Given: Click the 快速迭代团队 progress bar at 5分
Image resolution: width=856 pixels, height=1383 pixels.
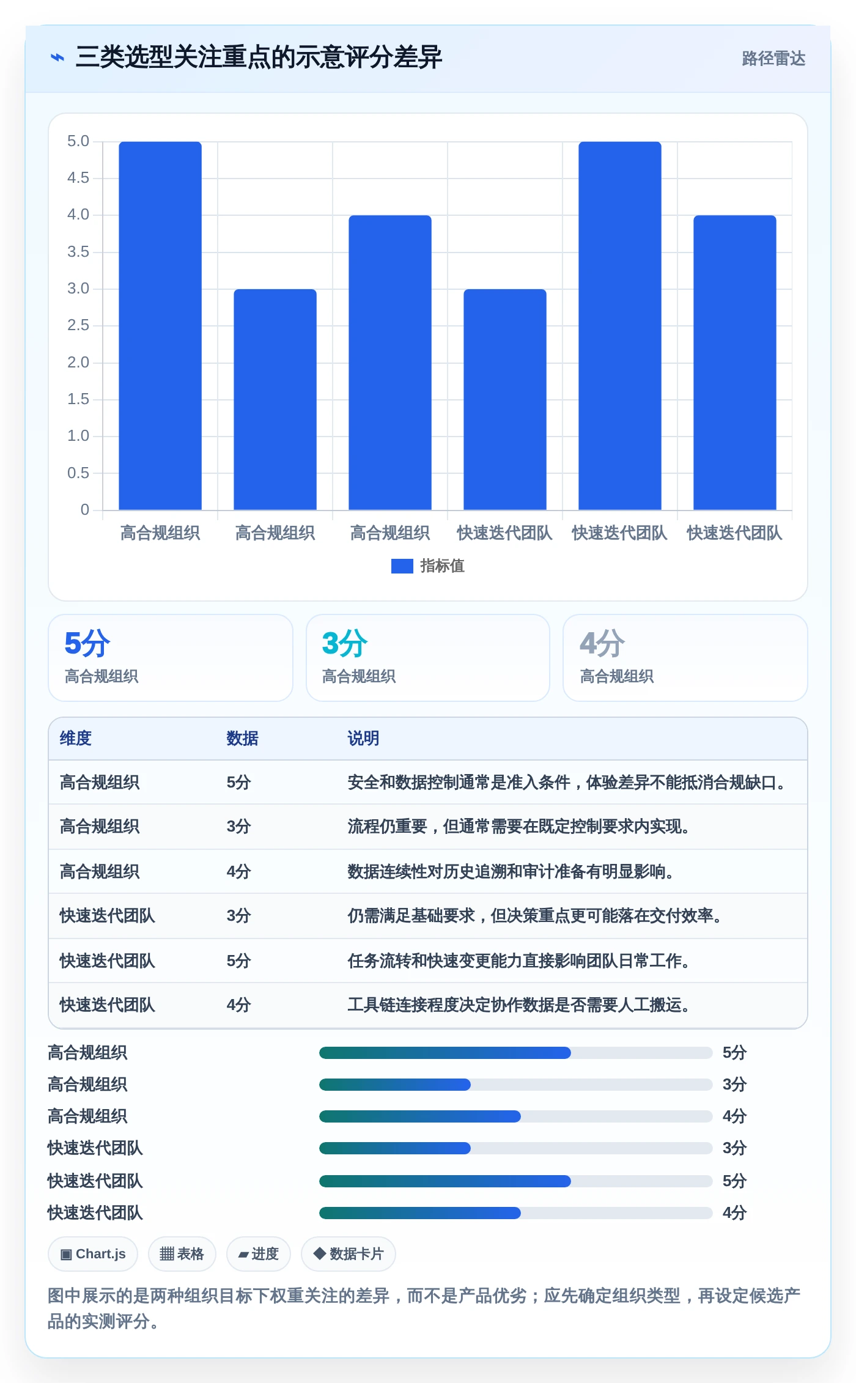Looking at the screenshot, I should tap(516, 1181).
